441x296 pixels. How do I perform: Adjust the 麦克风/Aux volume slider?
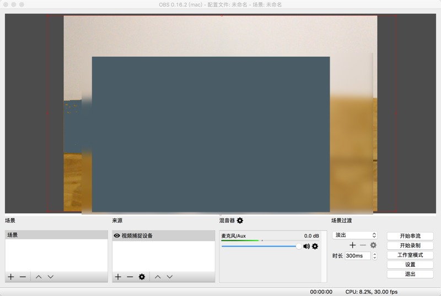260,246
